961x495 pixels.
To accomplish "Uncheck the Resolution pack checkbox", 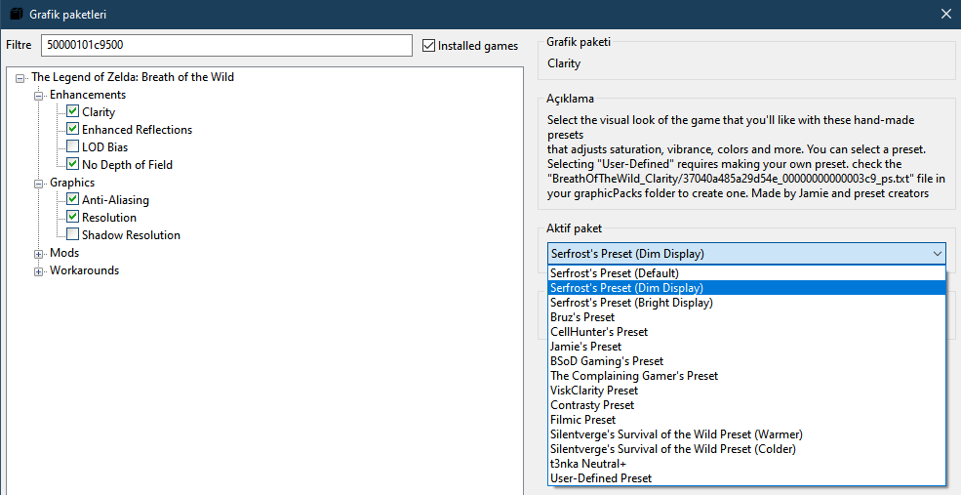I will click(72, 217).
